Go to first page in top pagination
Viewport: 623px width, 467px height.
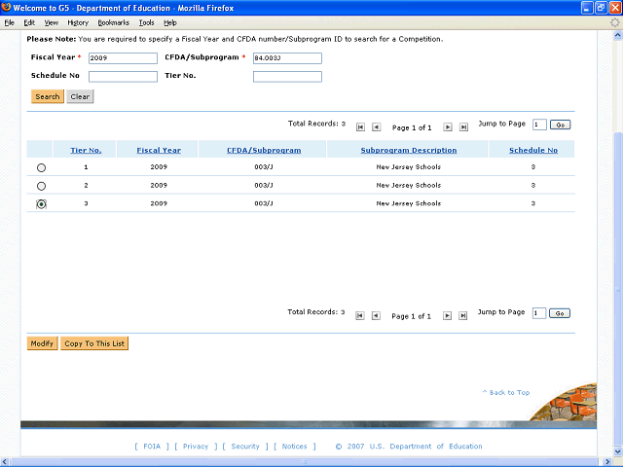pyautogui.click(x=360, y=126)
